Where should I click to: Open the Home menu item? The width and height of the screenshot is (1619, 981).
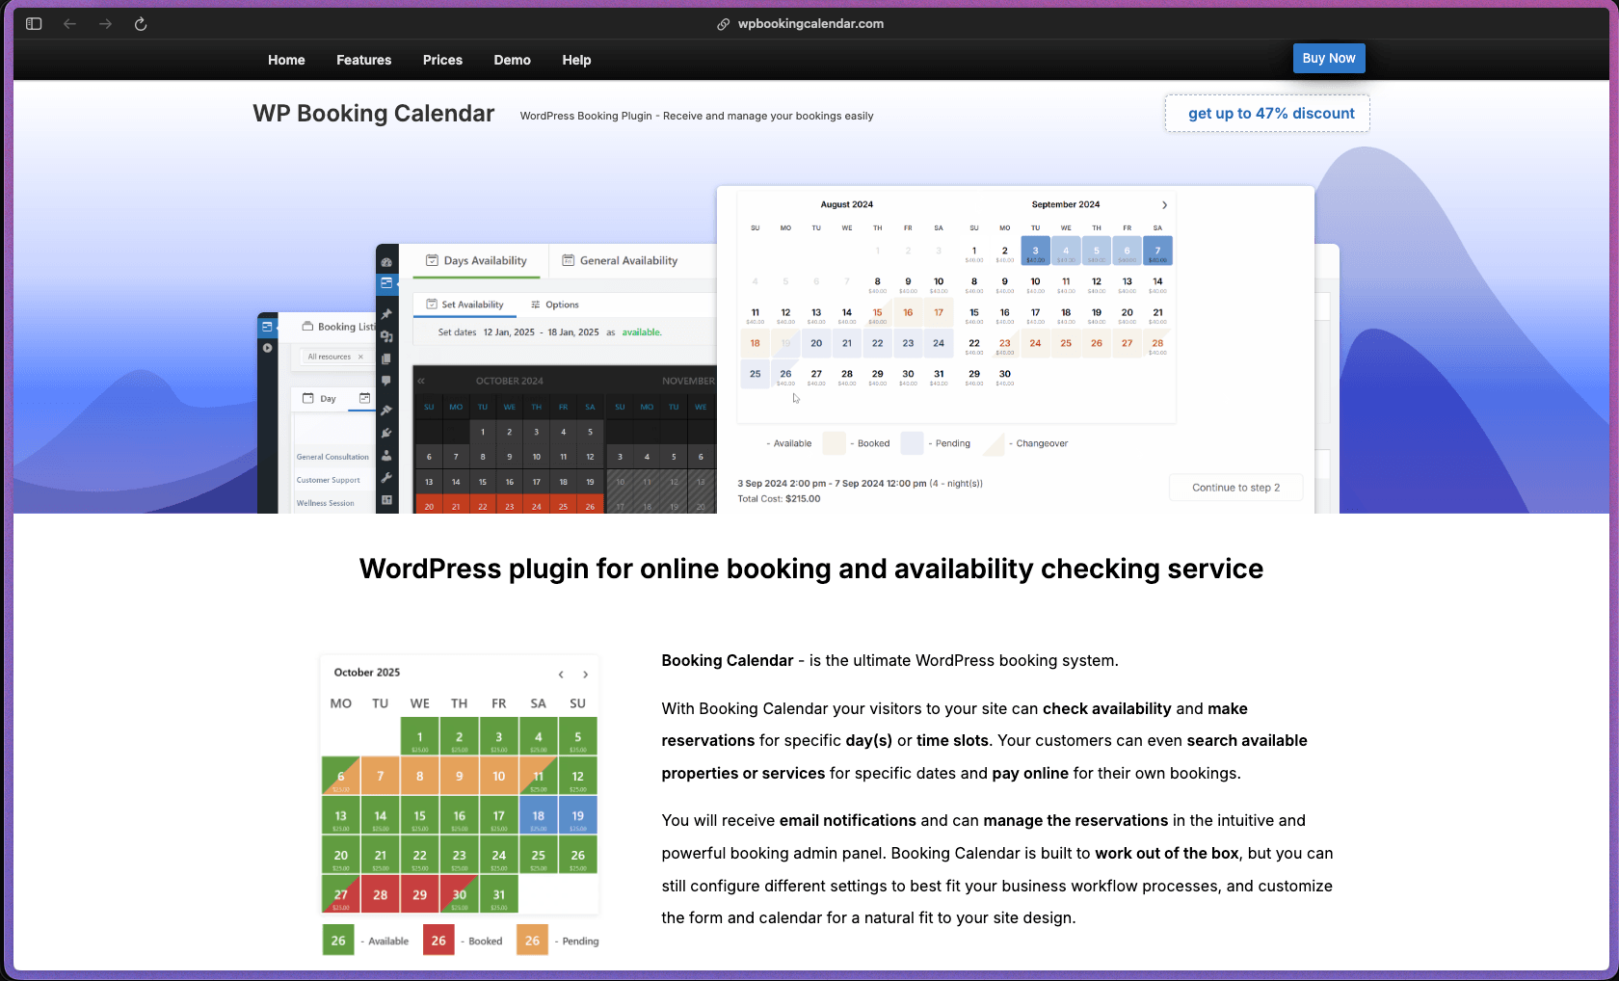click(x=286, y=60)
